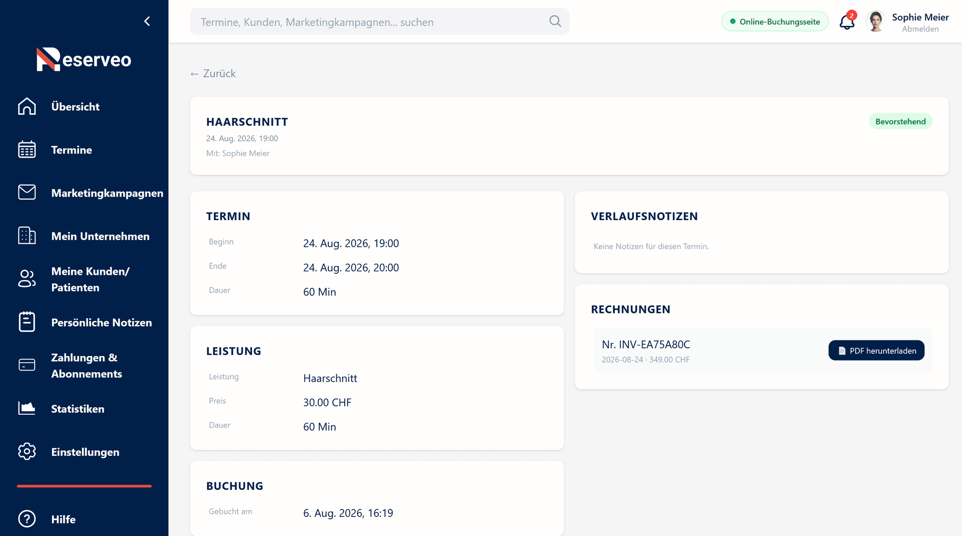This screenshot has width=962, height=536.
Task: Open Persönliche Notizen menu entry
Action: tap(101, 322)
